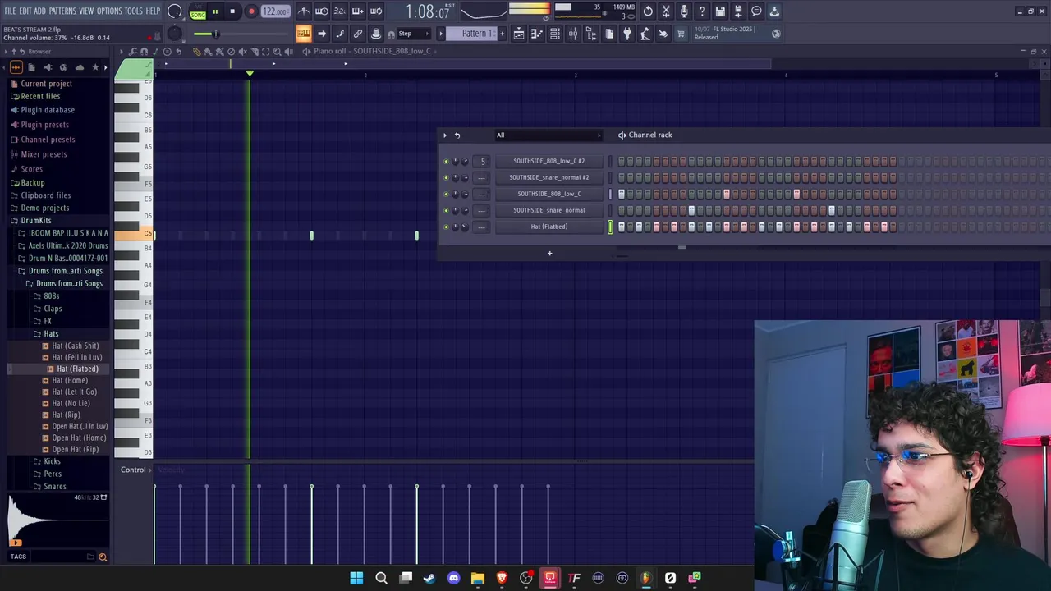Screen dimensions: 1051x591
Task: Add a channel with the plus button
Action: [549, 254]
